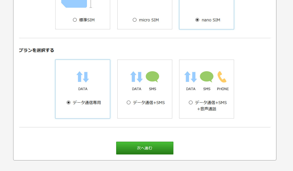Click green SMS bubble in データ通信+SMS card
Viewport: 293px width, 171px height.
click(x=153, y=77)
